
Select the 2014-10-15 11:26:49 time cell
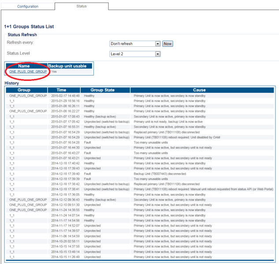coord(65,257)
